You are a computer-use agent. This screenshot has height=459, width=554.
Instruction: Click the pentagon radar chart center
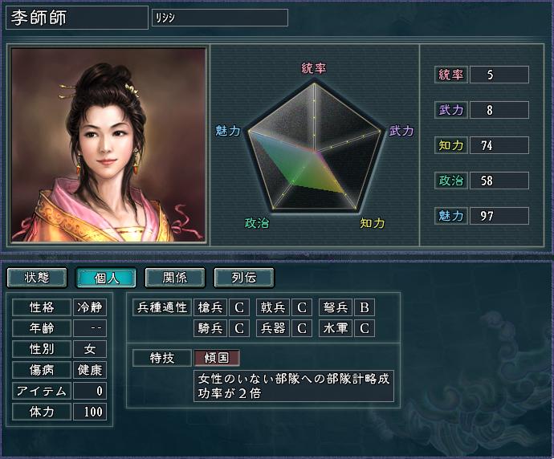point(314,152)
